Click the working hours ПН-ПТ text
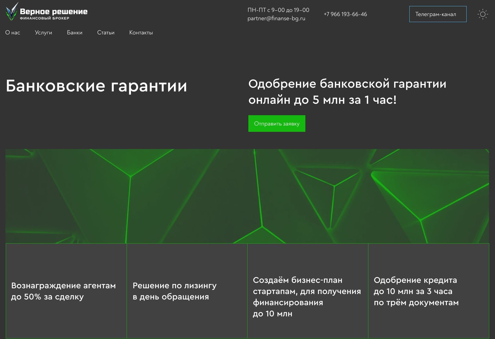The image size is (495, 339). click(x=278, y=10)
